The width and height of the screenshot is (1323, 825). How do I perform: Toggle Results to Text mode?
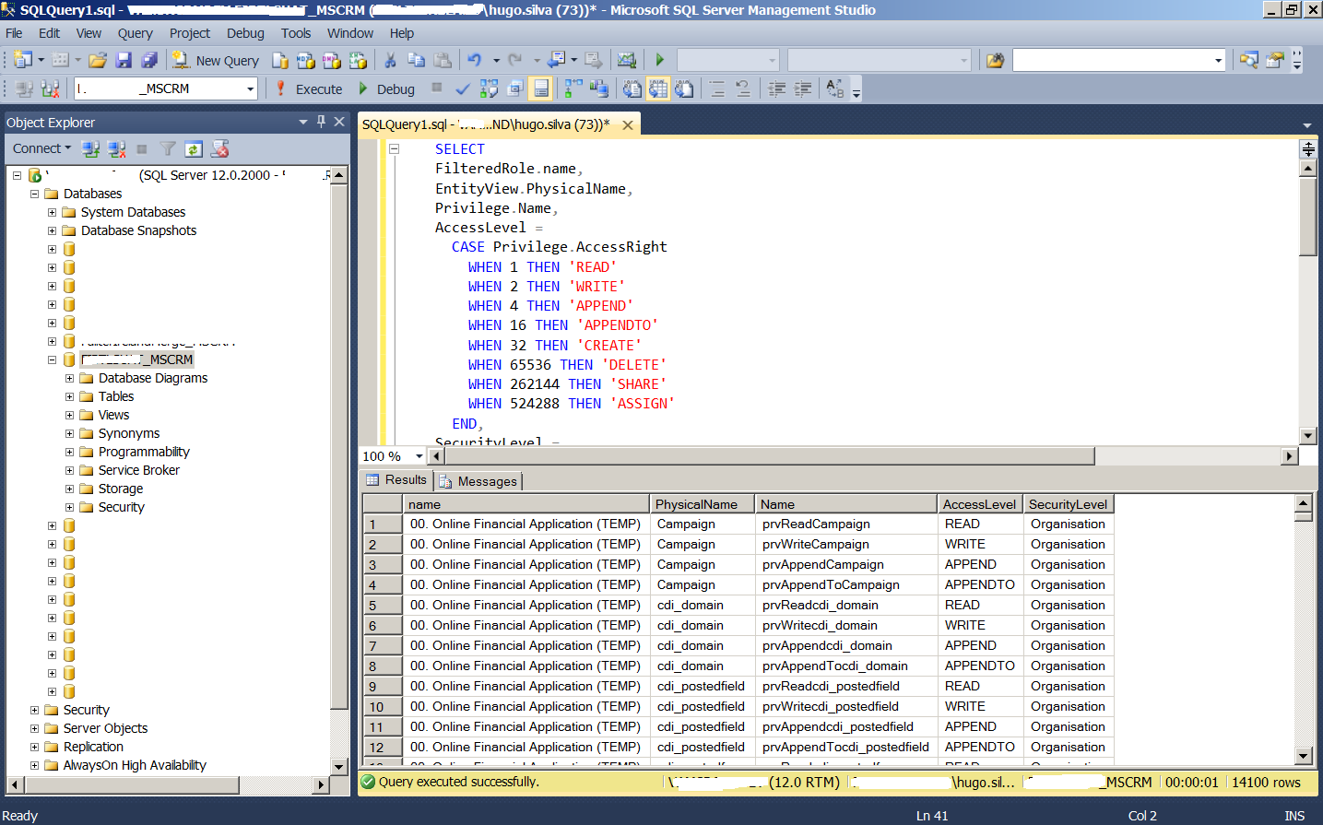632,88
